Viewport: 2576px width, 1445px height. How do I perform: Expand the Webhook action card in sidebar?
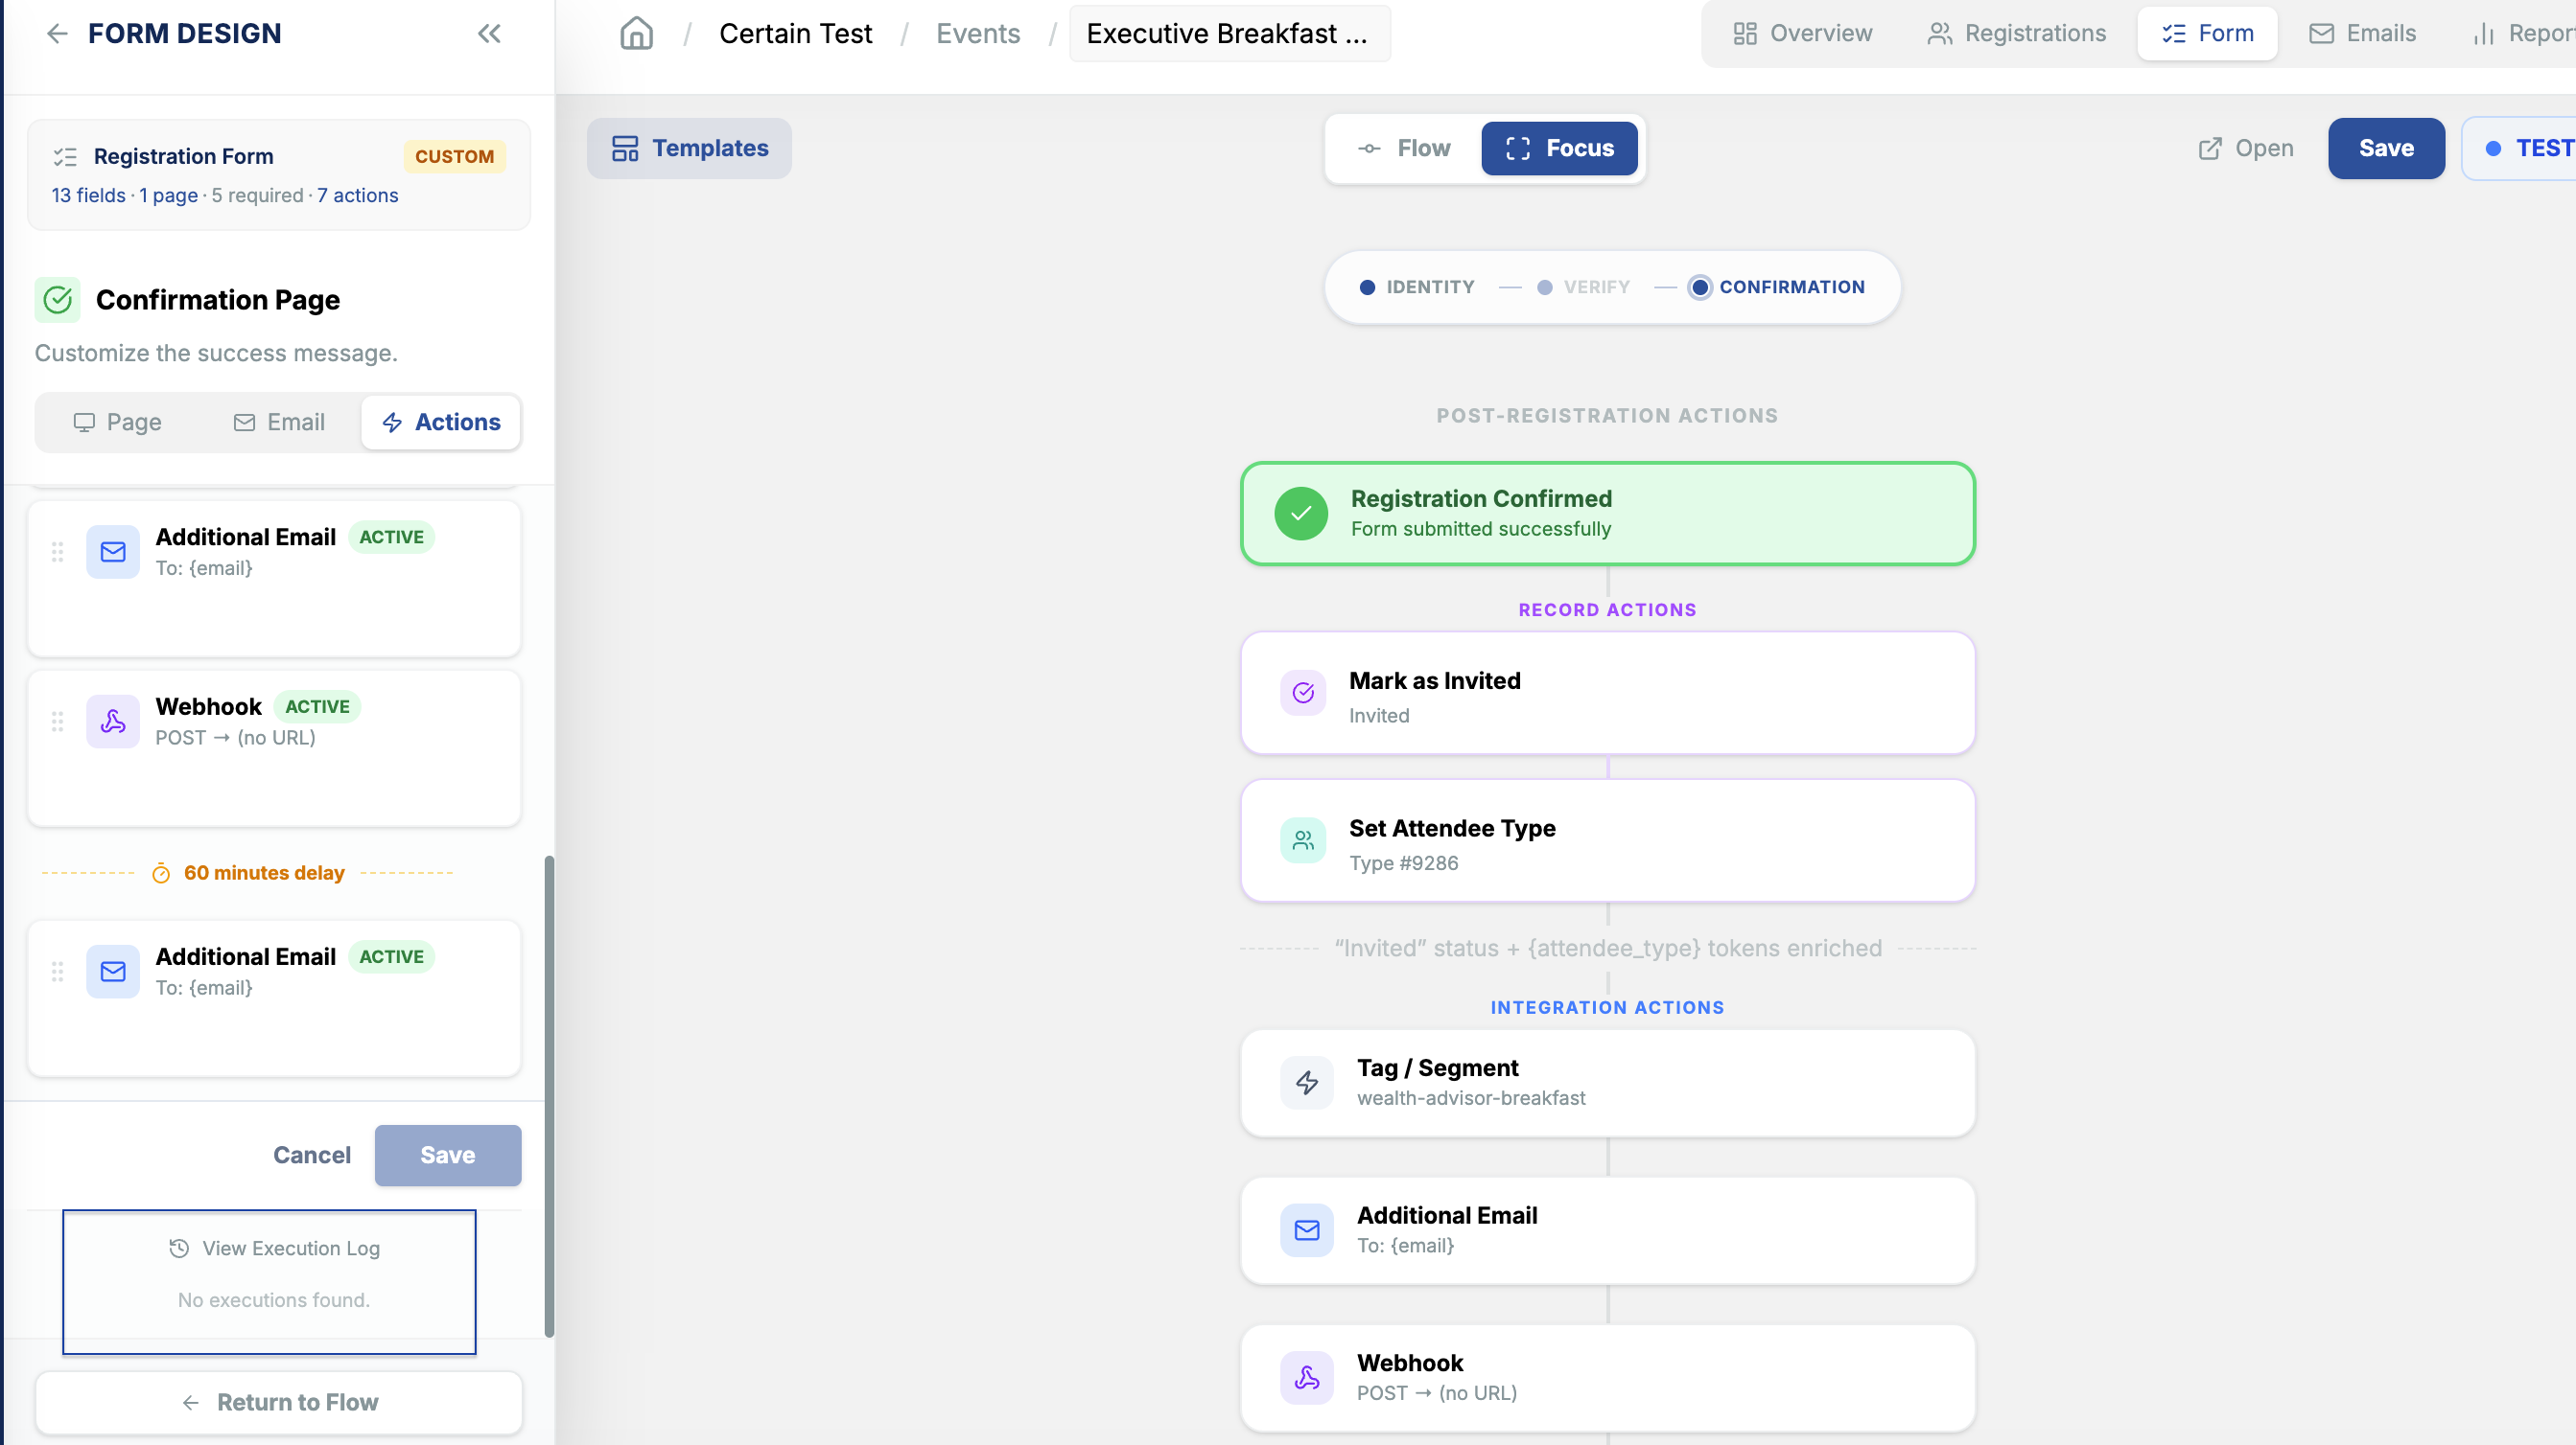274,748
